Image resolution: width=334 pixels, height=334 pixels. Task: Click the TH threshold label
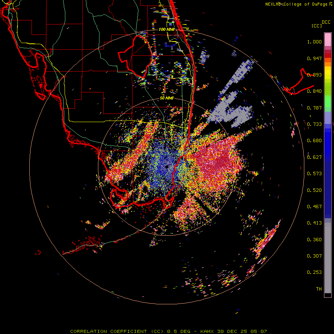coord(319,289)
